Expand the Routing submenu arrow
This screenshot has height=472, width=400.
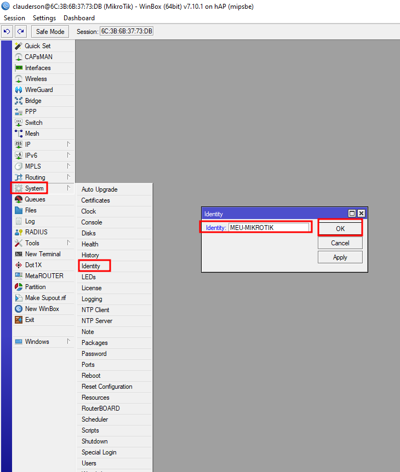pos(68,177)
